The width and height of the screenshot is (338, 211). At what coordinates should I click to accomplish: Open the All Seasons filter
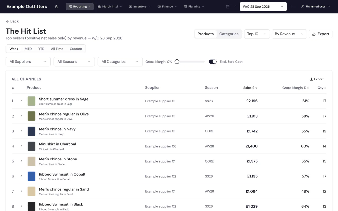click(x=74, y=62)
